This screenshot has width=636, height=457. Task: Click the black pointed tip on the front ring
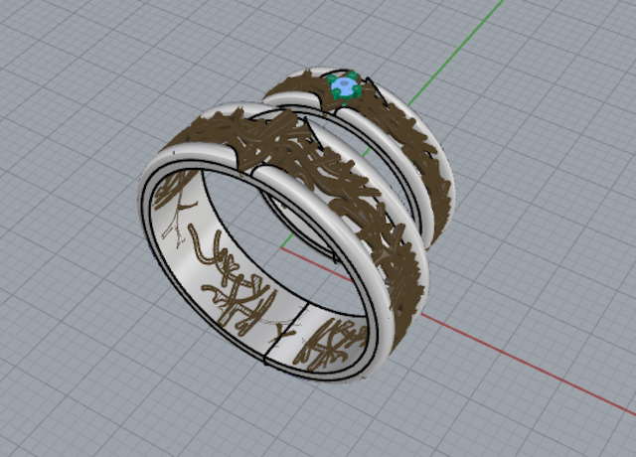312,132
